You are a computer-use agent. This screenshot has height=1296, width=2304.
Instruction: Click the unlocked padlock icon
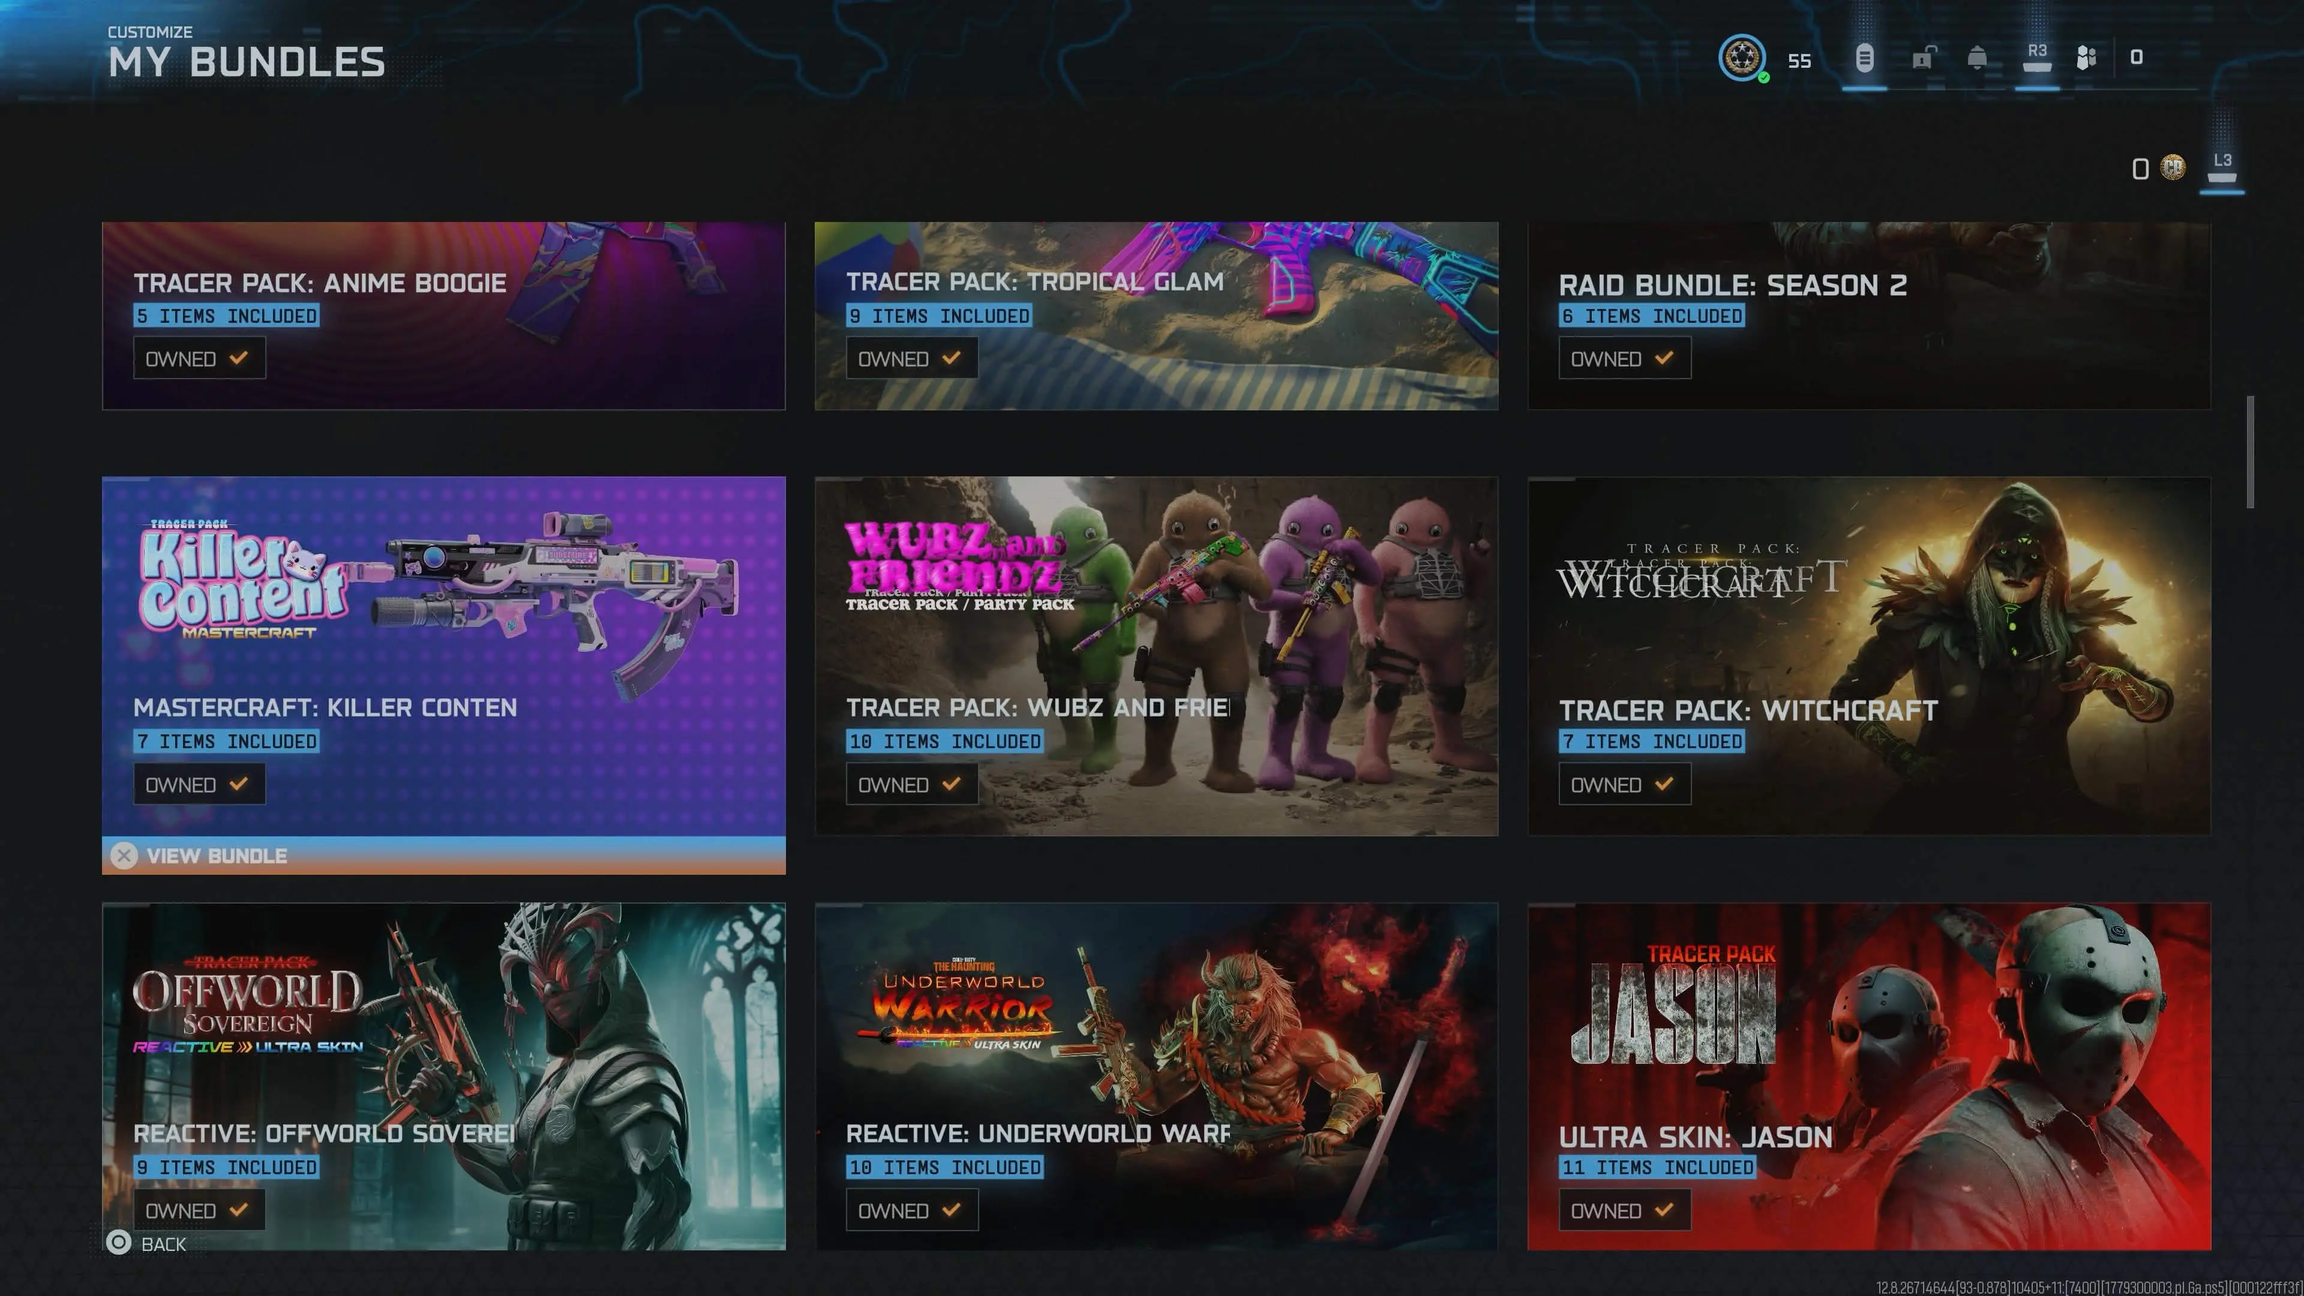[1923, 58]
